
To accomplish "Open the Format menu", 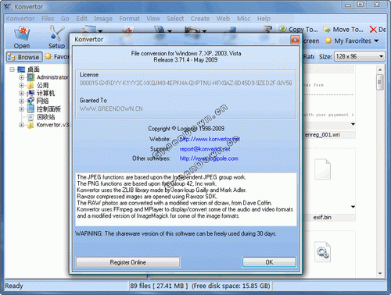I will [x=129, y=19].
